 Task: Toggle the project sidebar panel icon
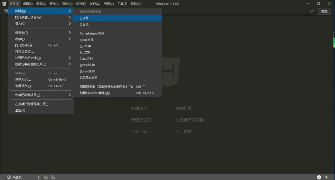pos(6,11)
